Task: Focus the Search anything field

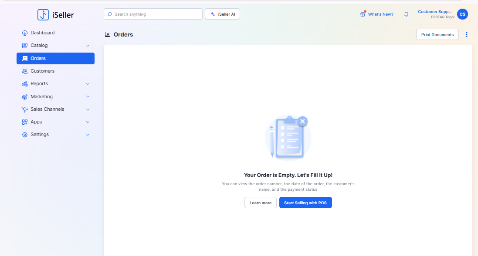Action: [x=153, y=14]
